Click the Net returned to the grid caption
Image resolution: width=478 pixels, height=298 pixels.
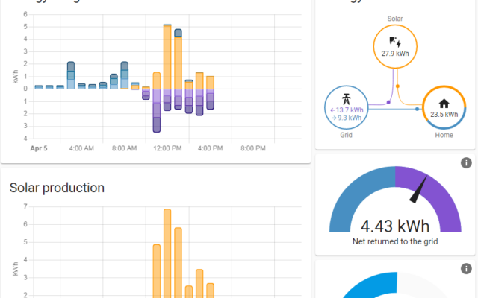395,241
